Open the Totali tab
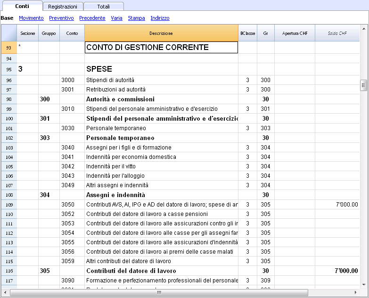This screenshot has height=298, width=369. [104, 6]
